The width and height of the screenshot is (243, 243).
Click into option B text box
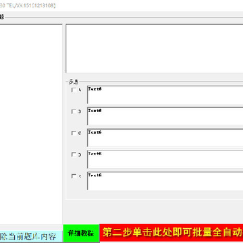(165, 116)
